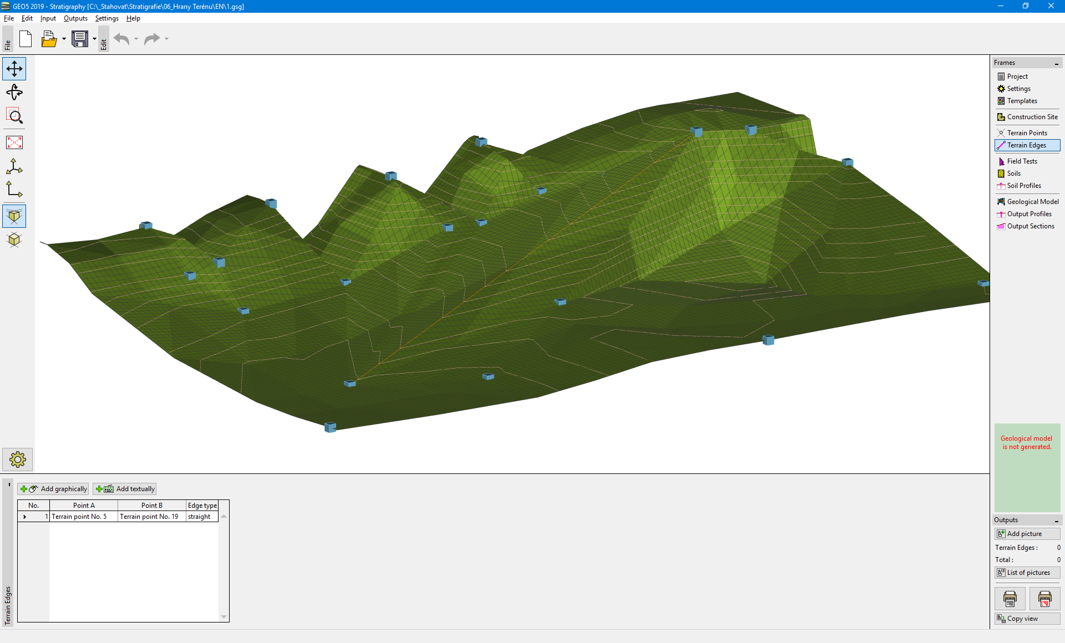The image size is (1065, 643).
Task: Click Terrain point No. 5 cell
Action: click(x=84, y=517)
